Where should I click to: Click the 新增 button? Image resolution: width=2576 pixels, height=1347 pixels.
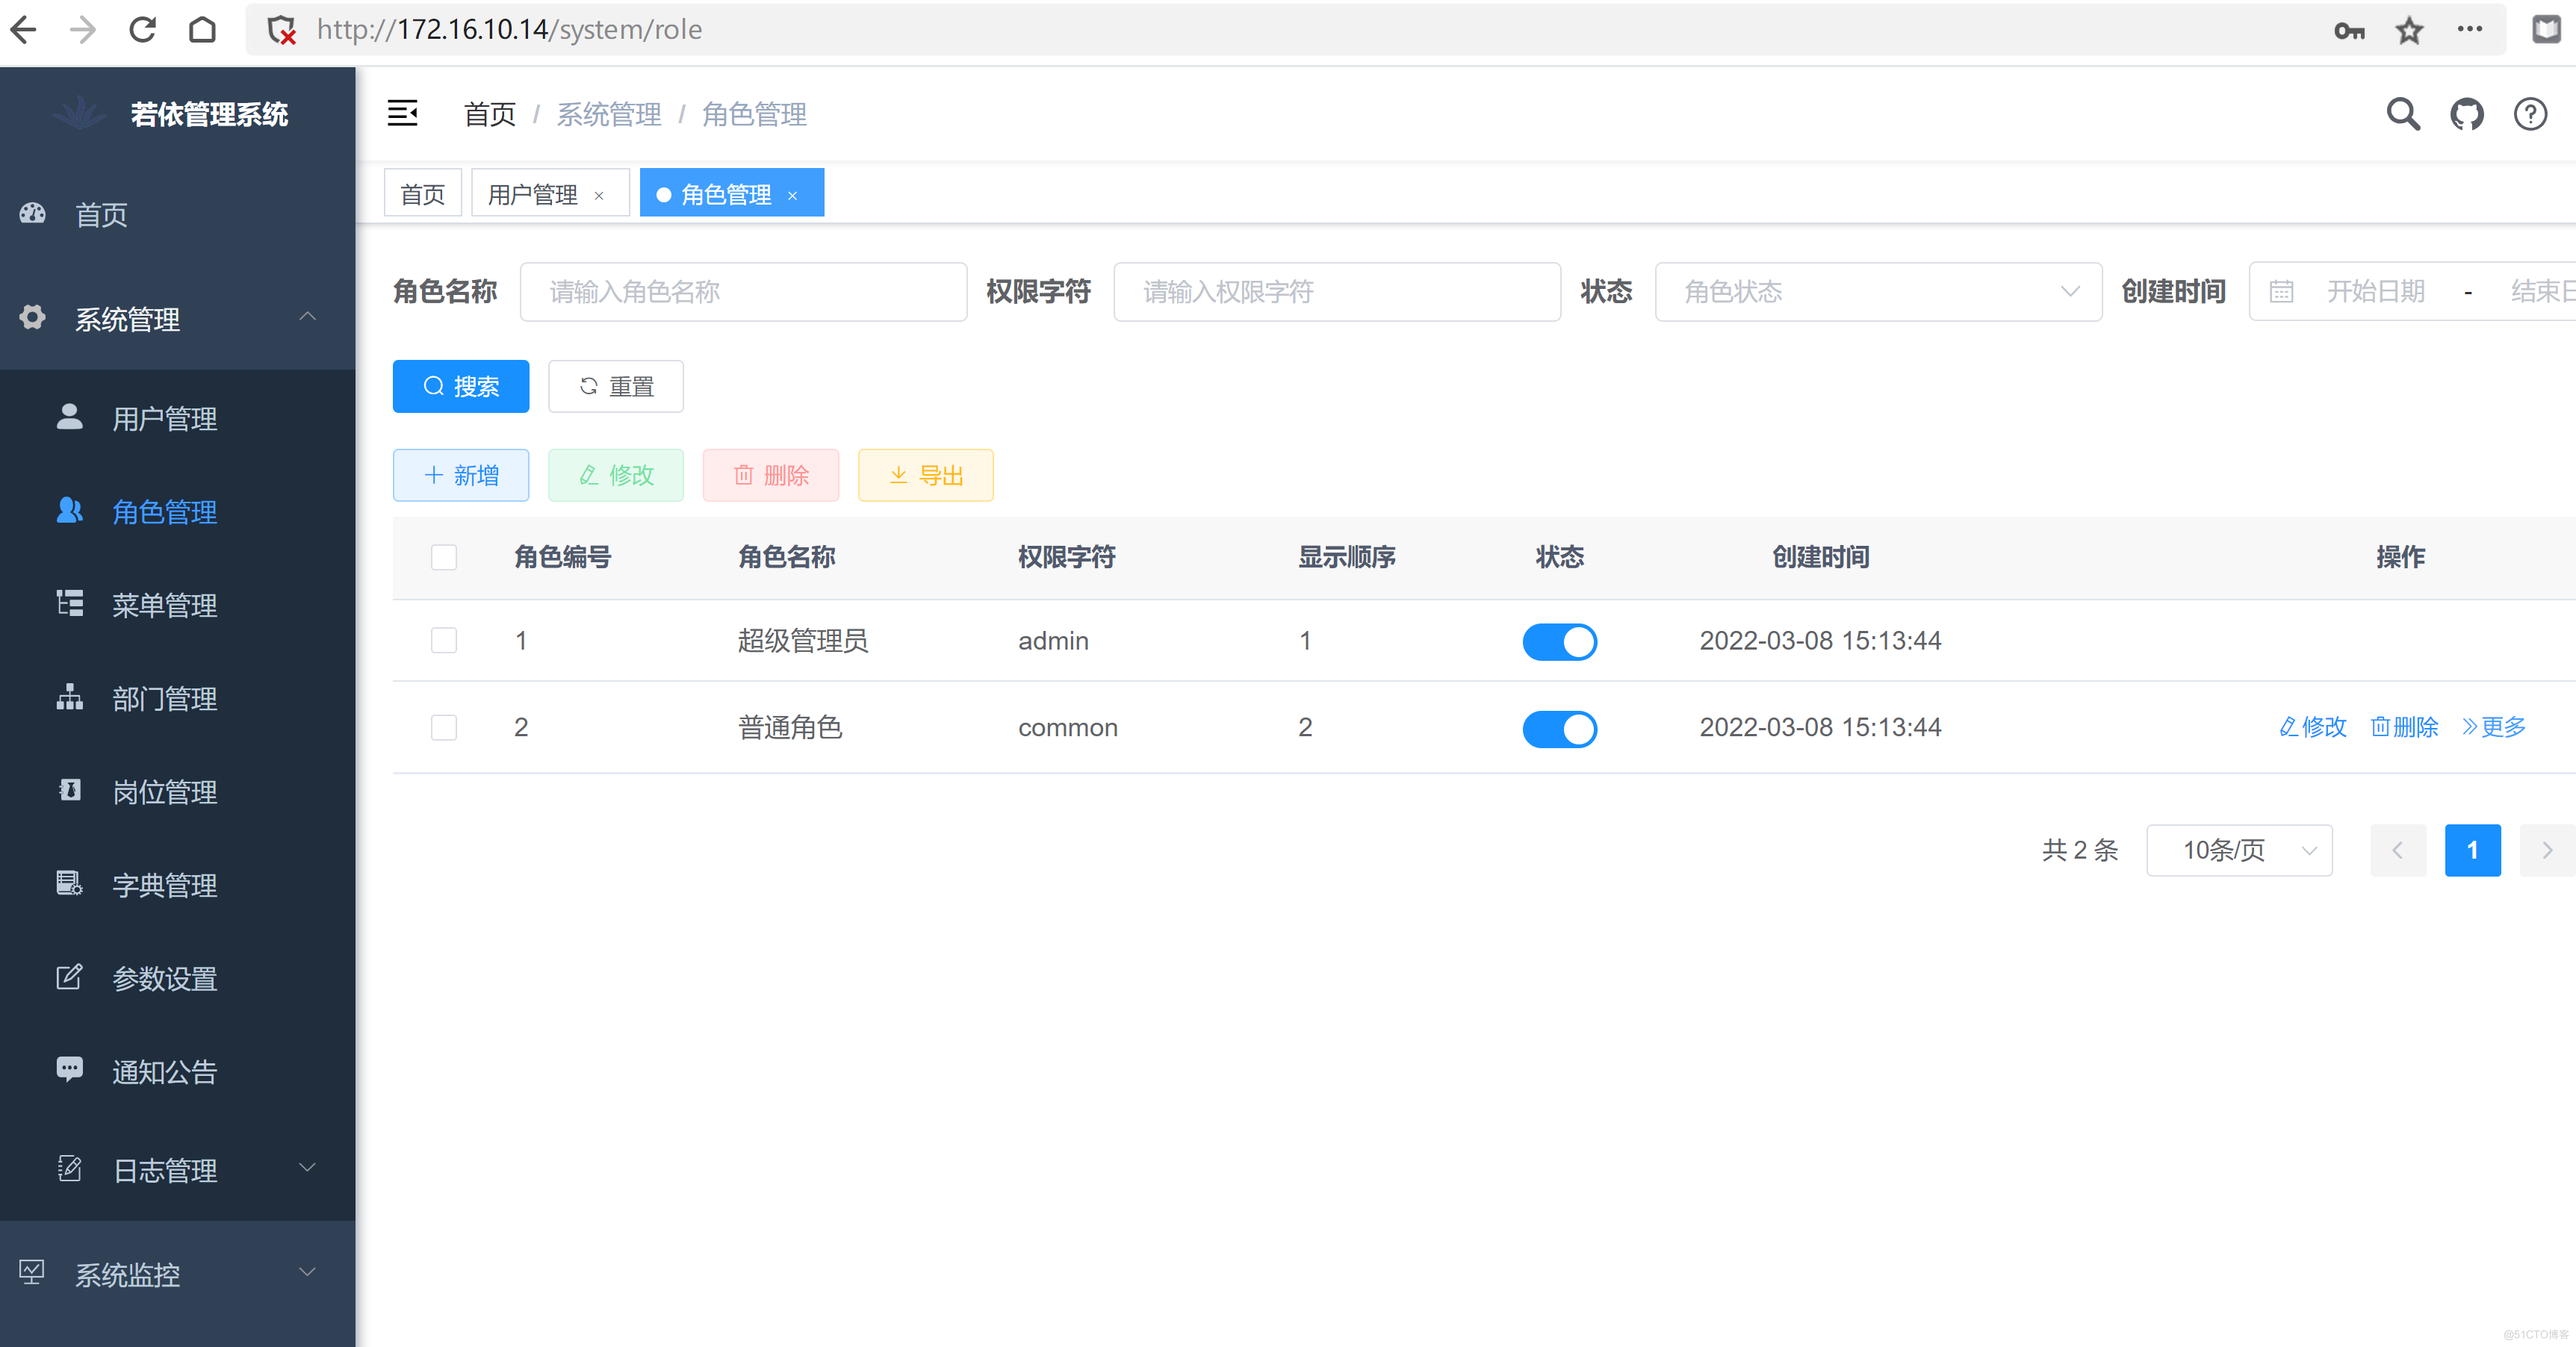click(x=461, y=475)
